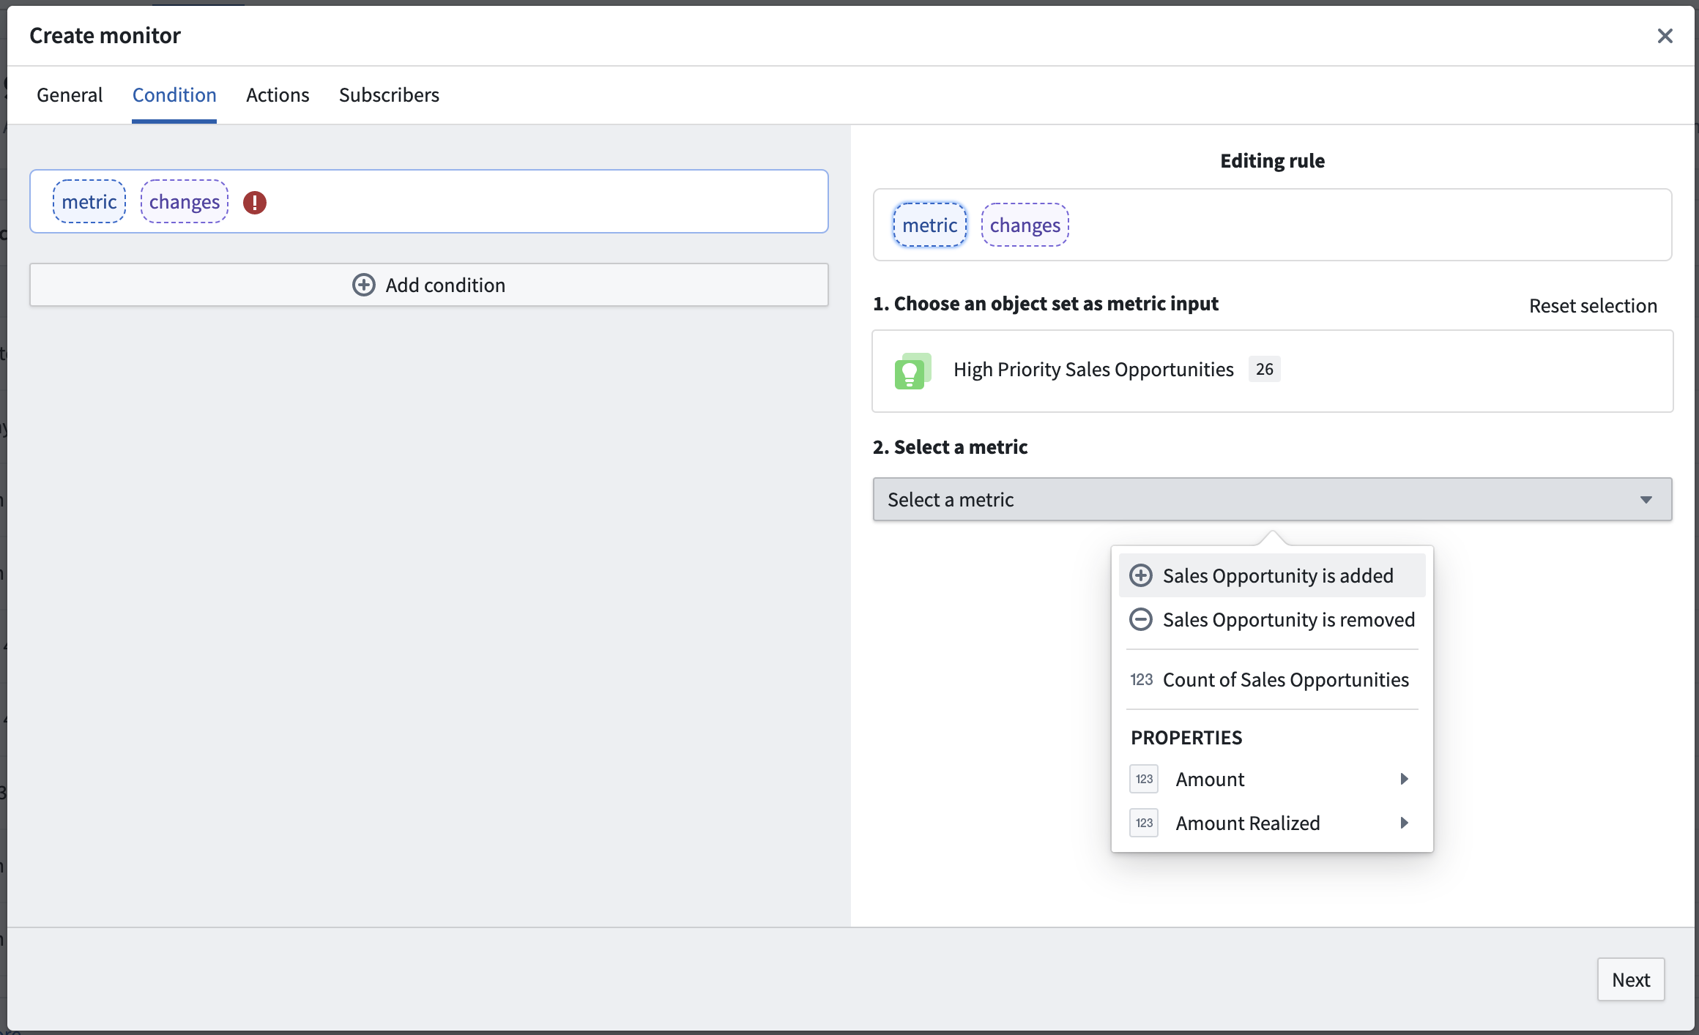
Task: Click the Add condition button
Action: tap(429, 285)
